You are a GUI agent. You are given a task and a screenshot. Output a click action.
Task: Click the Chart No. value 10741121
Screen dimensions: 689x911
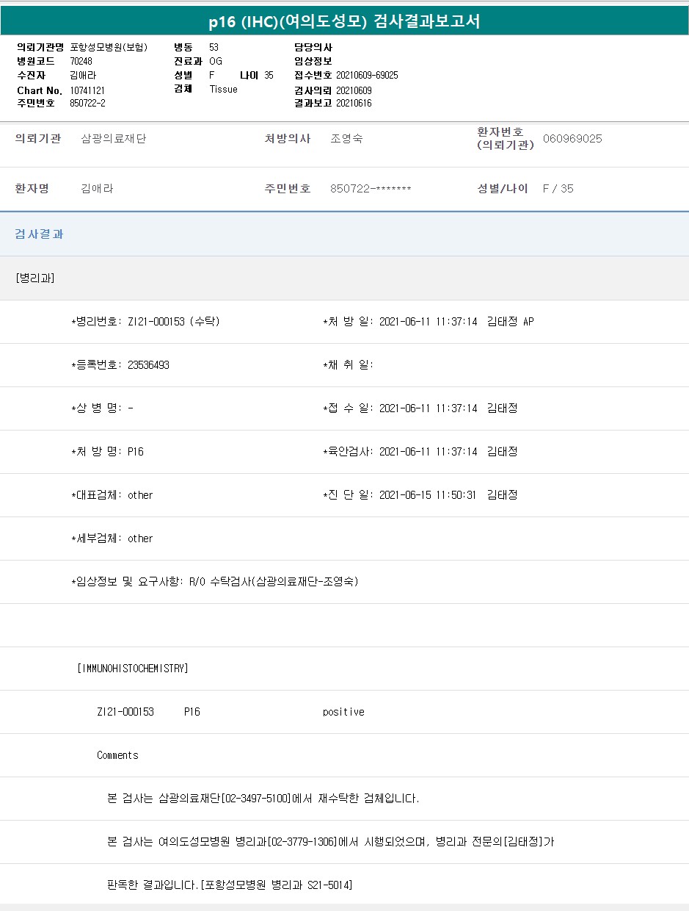(x=87, y=90)
